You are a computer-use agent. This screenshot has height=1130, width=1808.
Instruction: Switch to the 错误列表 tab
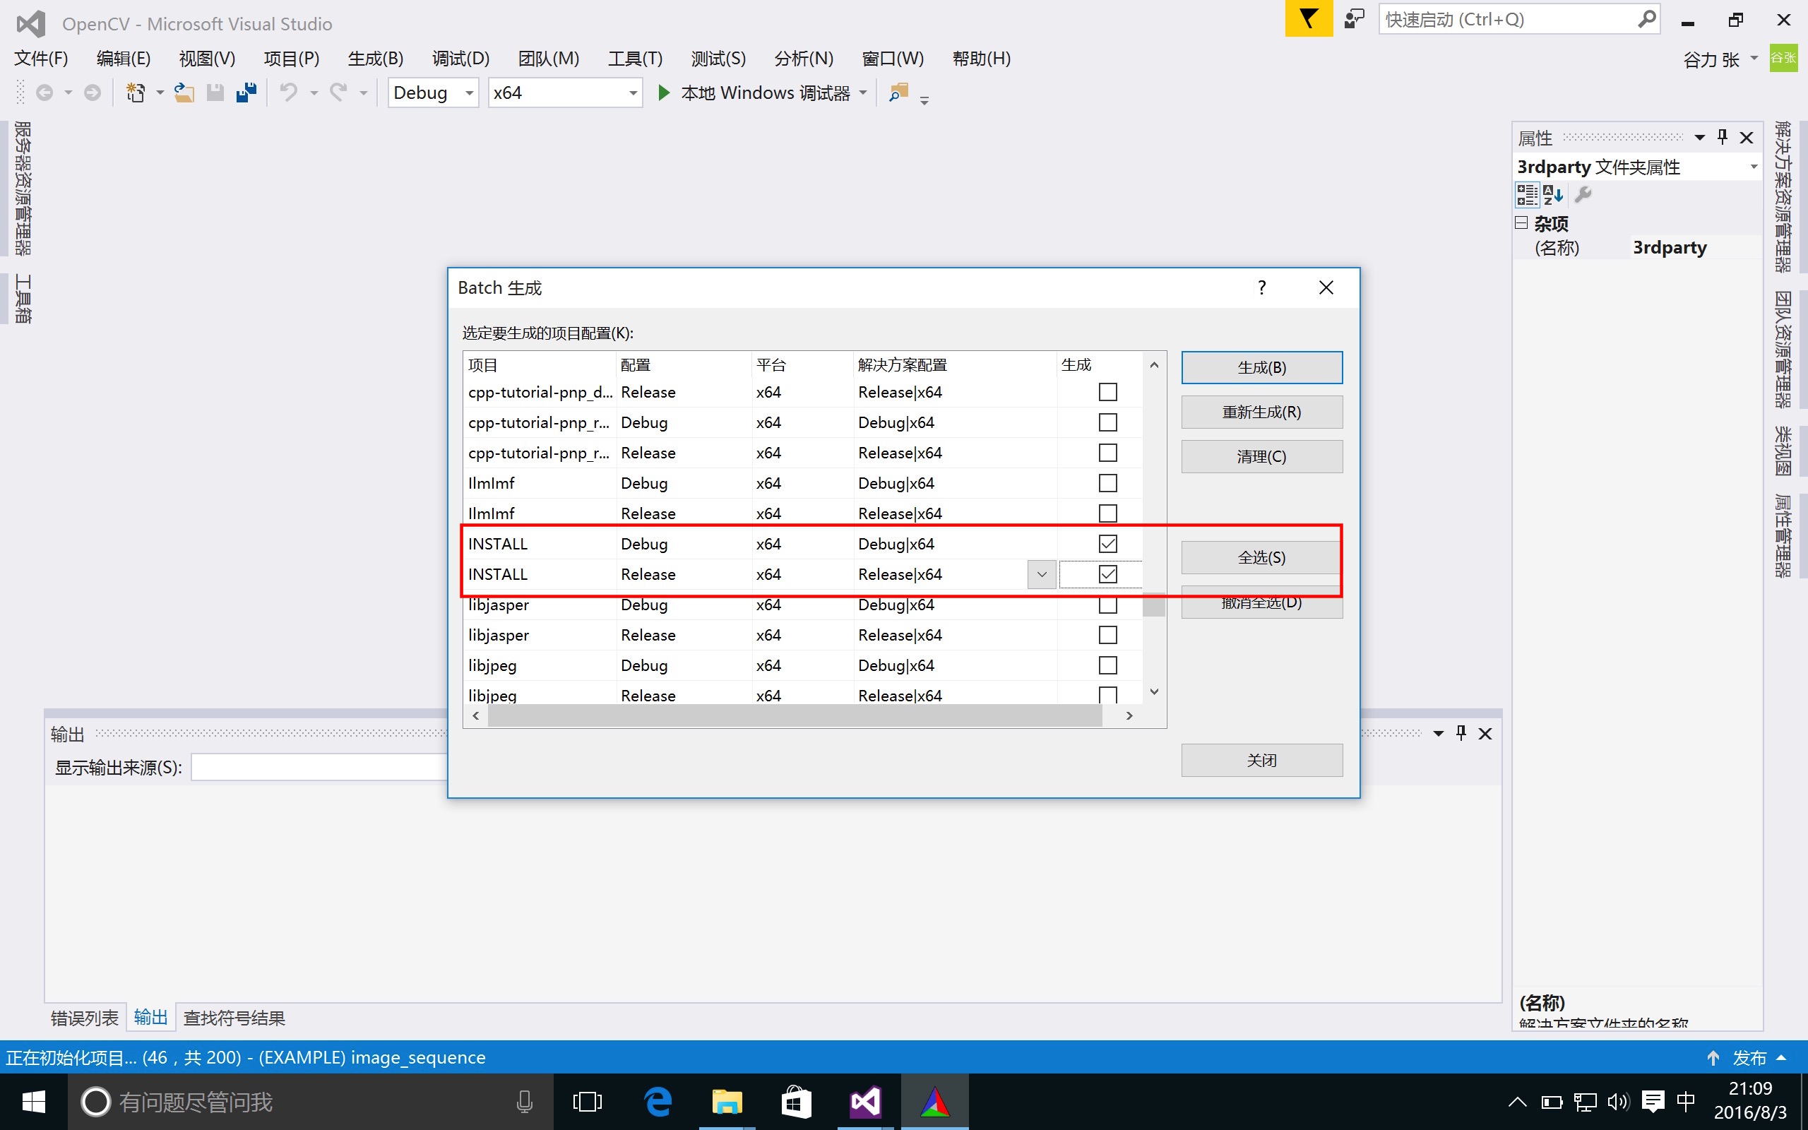coord(85,1018)
